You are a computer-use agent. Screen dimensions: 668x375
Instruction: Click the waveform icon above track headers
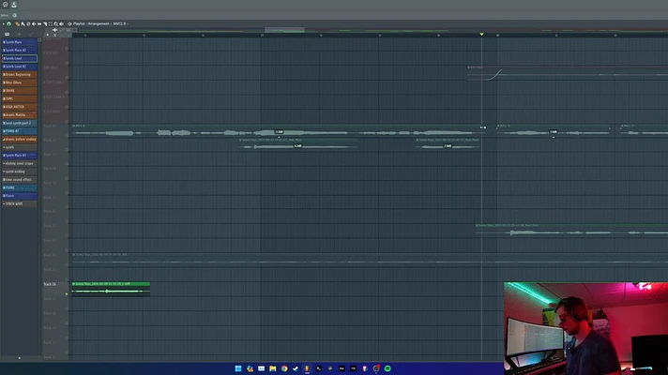click(55, 30)
